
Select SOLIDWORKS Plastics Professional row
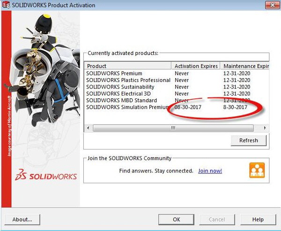tap(177, 80)
